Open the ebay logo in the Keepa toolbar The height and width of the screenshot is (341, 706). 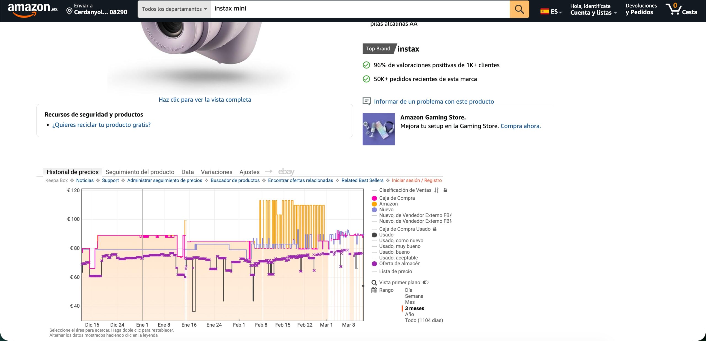click(286, 172)
